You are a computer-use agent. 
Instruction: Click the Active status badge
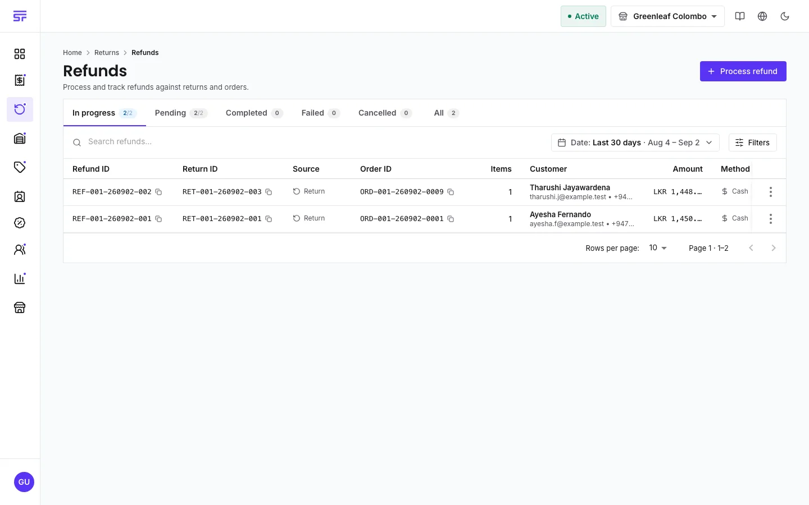pyautogui.click(x=583, y=16)
